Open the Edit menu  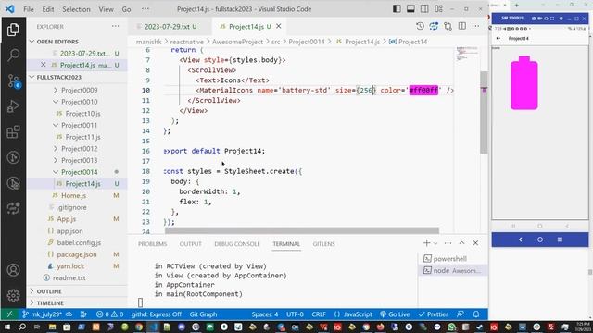pyautogui.click(x=48, y=9)
